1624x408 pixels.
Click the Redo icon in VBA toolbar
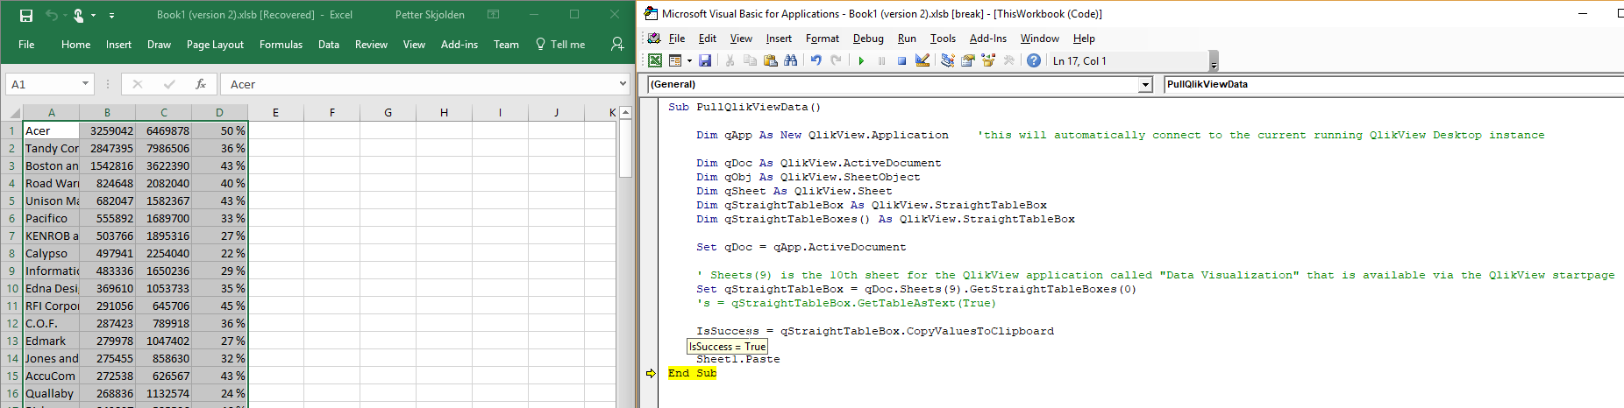coord(836,60)
